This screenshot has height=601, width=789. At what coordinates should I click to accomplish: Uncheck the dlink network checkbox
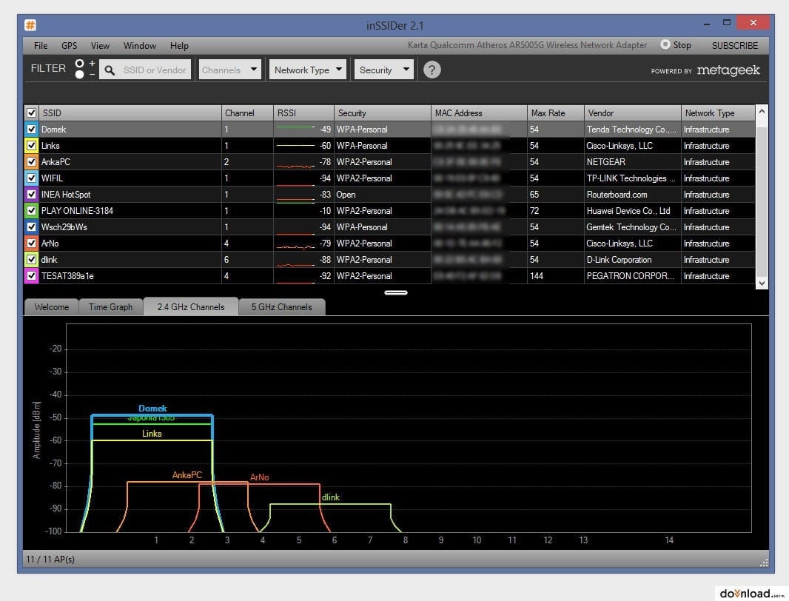(32, 260)
